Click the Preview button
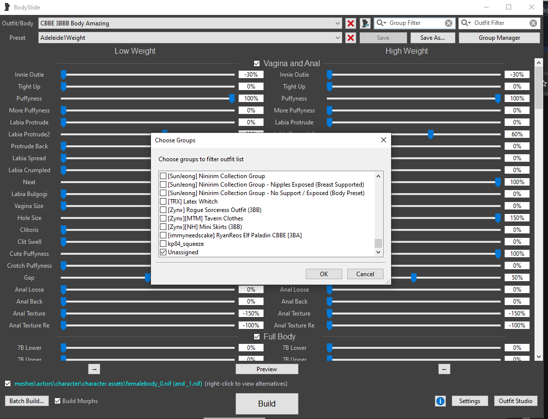This screenshot has height=419, width=548. tap(267, 369)
